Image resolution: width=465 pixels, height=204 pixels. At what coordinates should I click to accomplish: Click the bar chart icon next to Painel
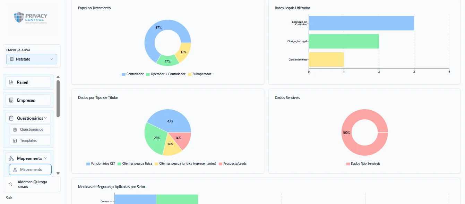11,82
